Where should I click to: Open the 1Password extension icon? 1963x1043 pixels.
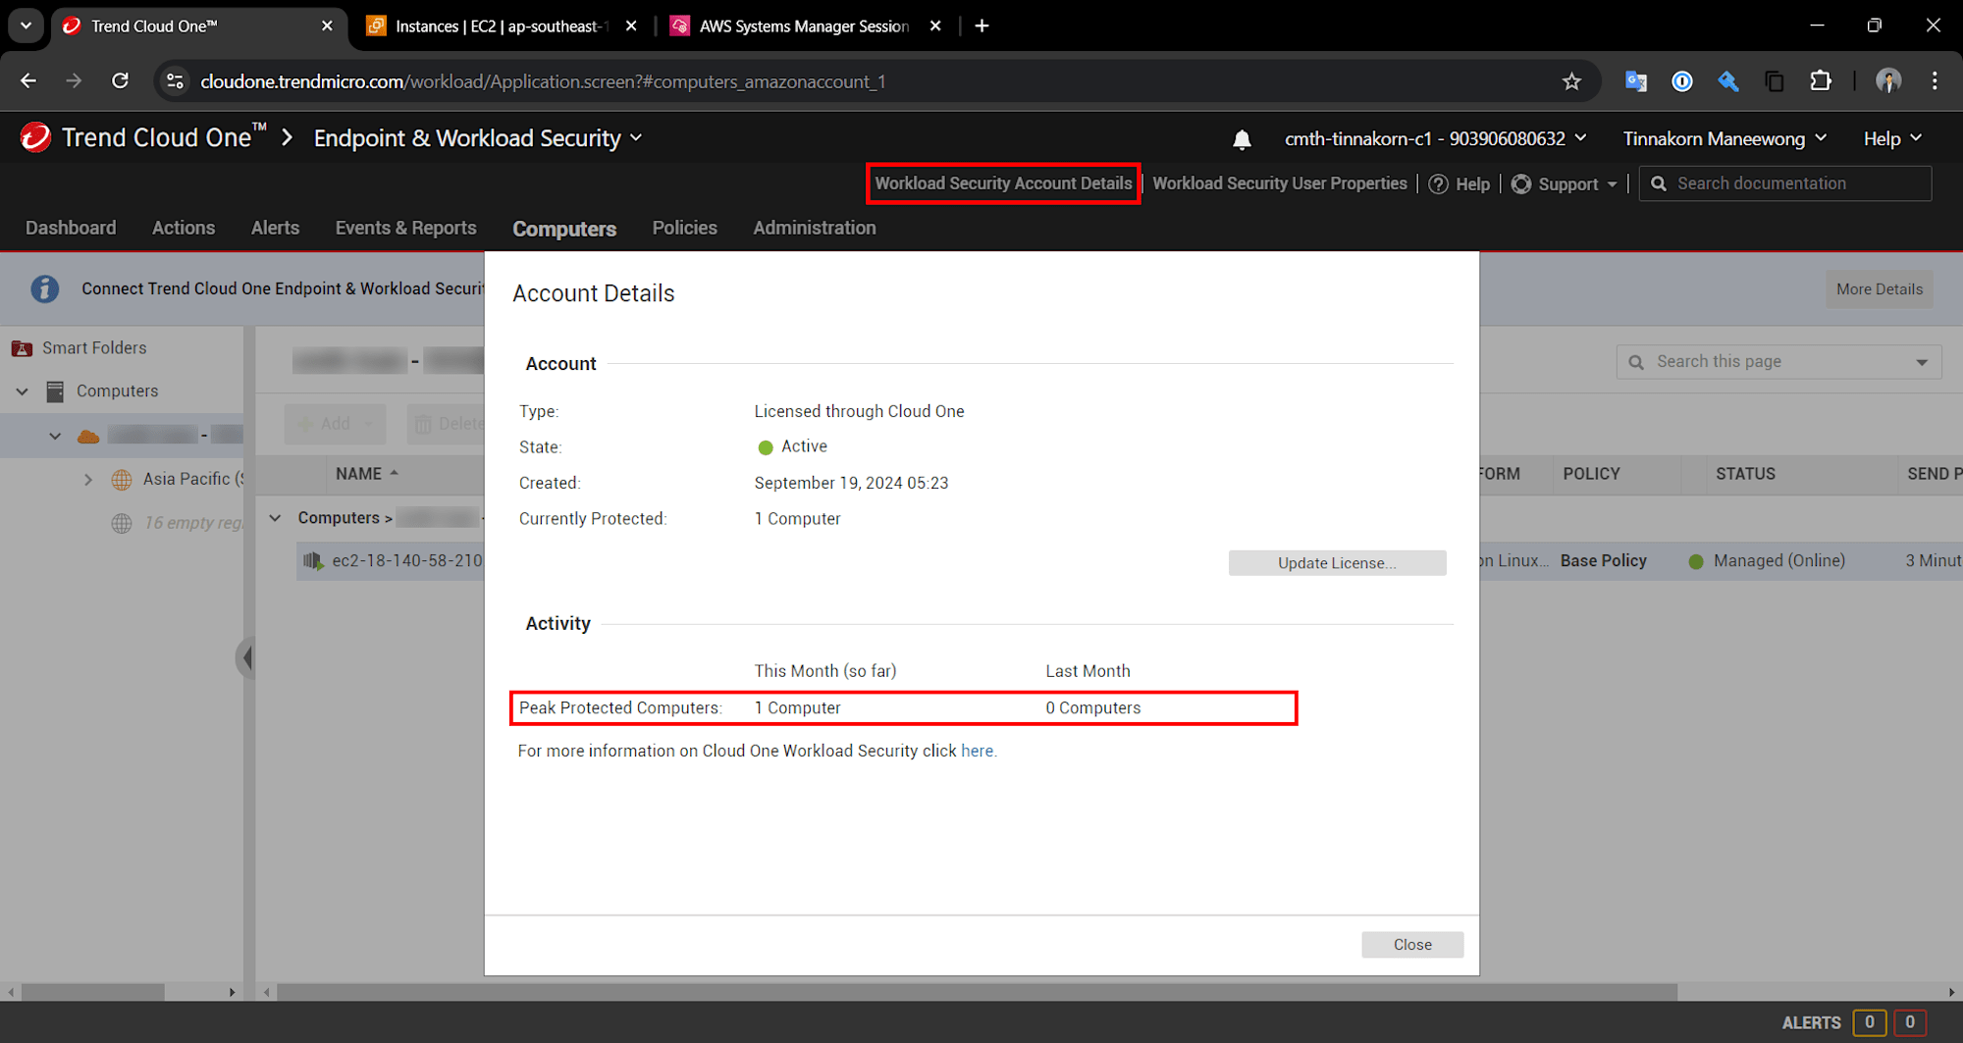[x=1681, y=81]
